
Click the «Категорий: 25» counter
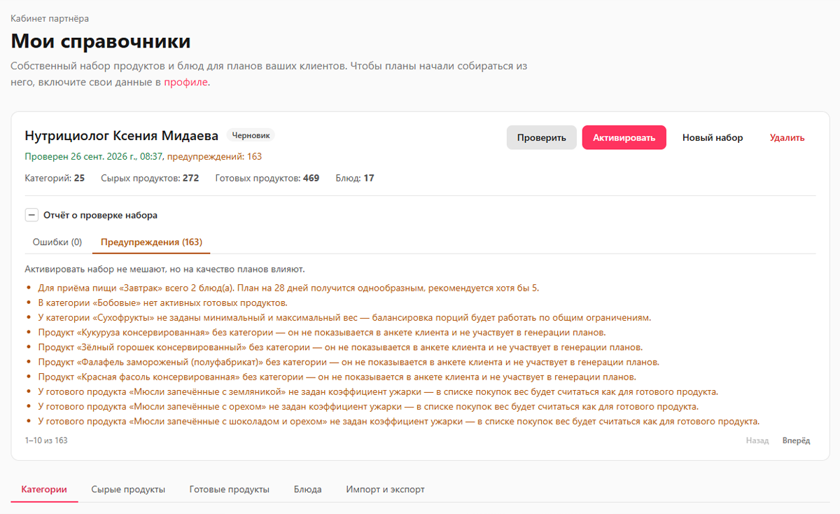(x=55, y=179)
